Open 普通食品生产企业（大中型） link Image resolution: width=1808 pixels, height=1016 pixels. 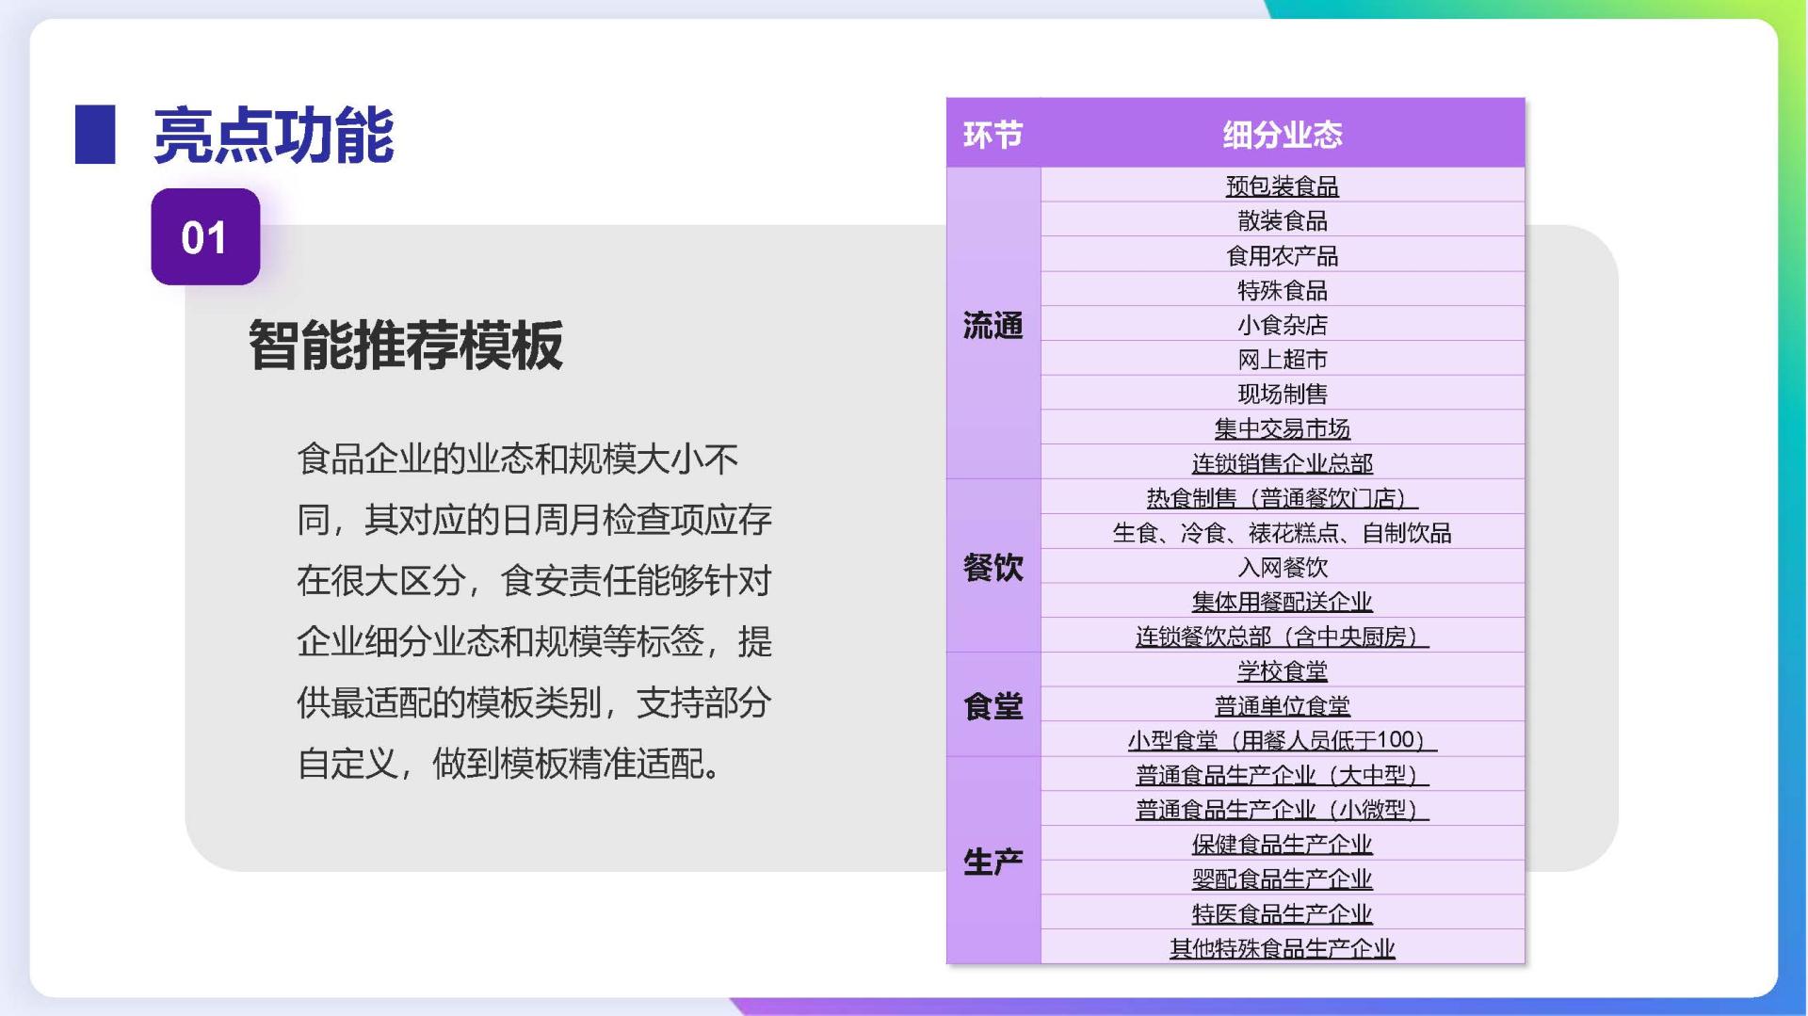tap(1282, 775)
